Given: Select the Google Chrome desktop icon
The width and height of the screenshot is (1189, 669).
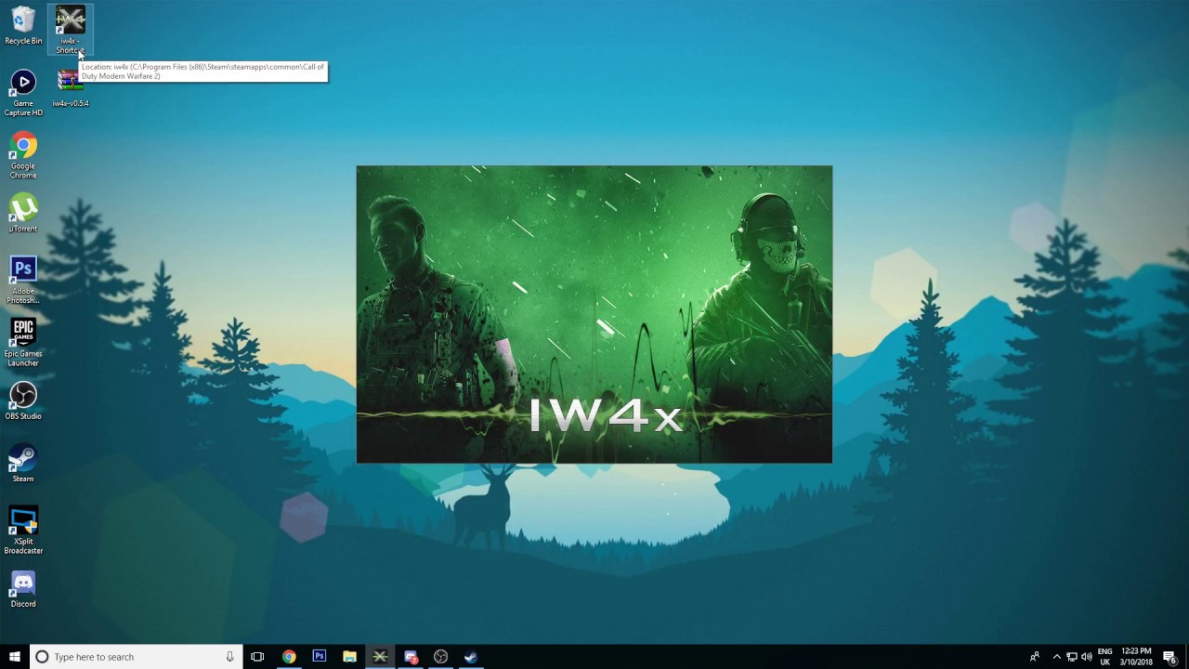Looking at the screenshot, I should [x=23, y=155].
